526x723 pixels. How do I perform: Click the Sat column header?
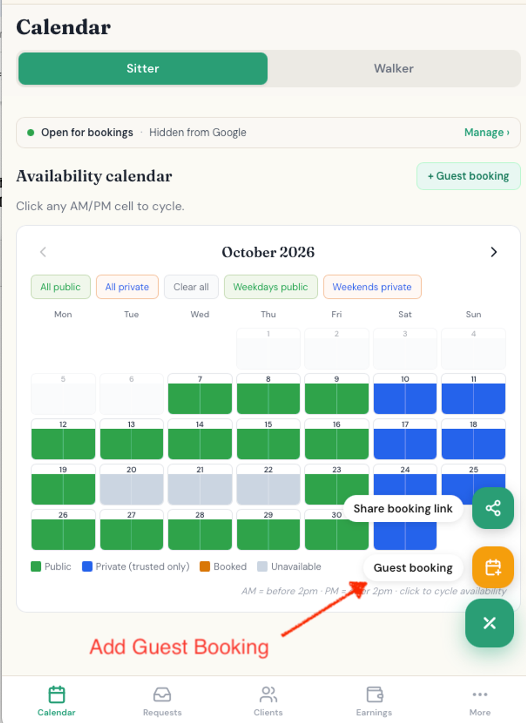point(405,314)
